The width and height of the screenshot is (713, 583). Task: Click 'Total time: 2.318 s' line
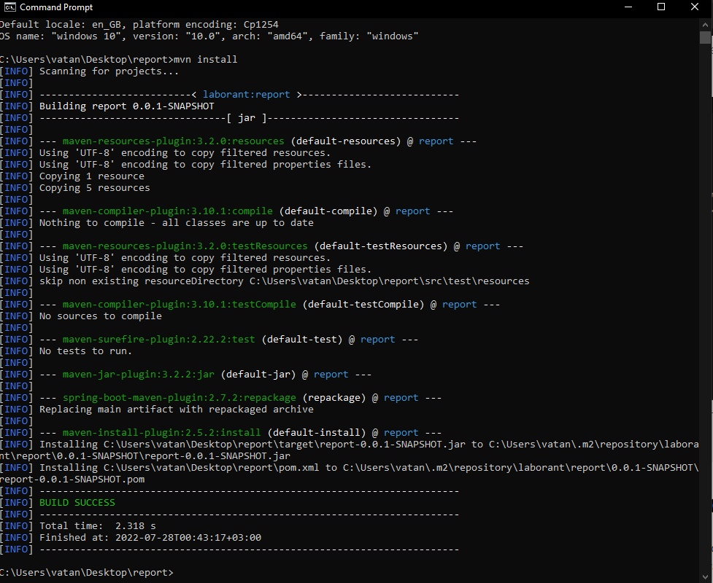tap(98, 525)
